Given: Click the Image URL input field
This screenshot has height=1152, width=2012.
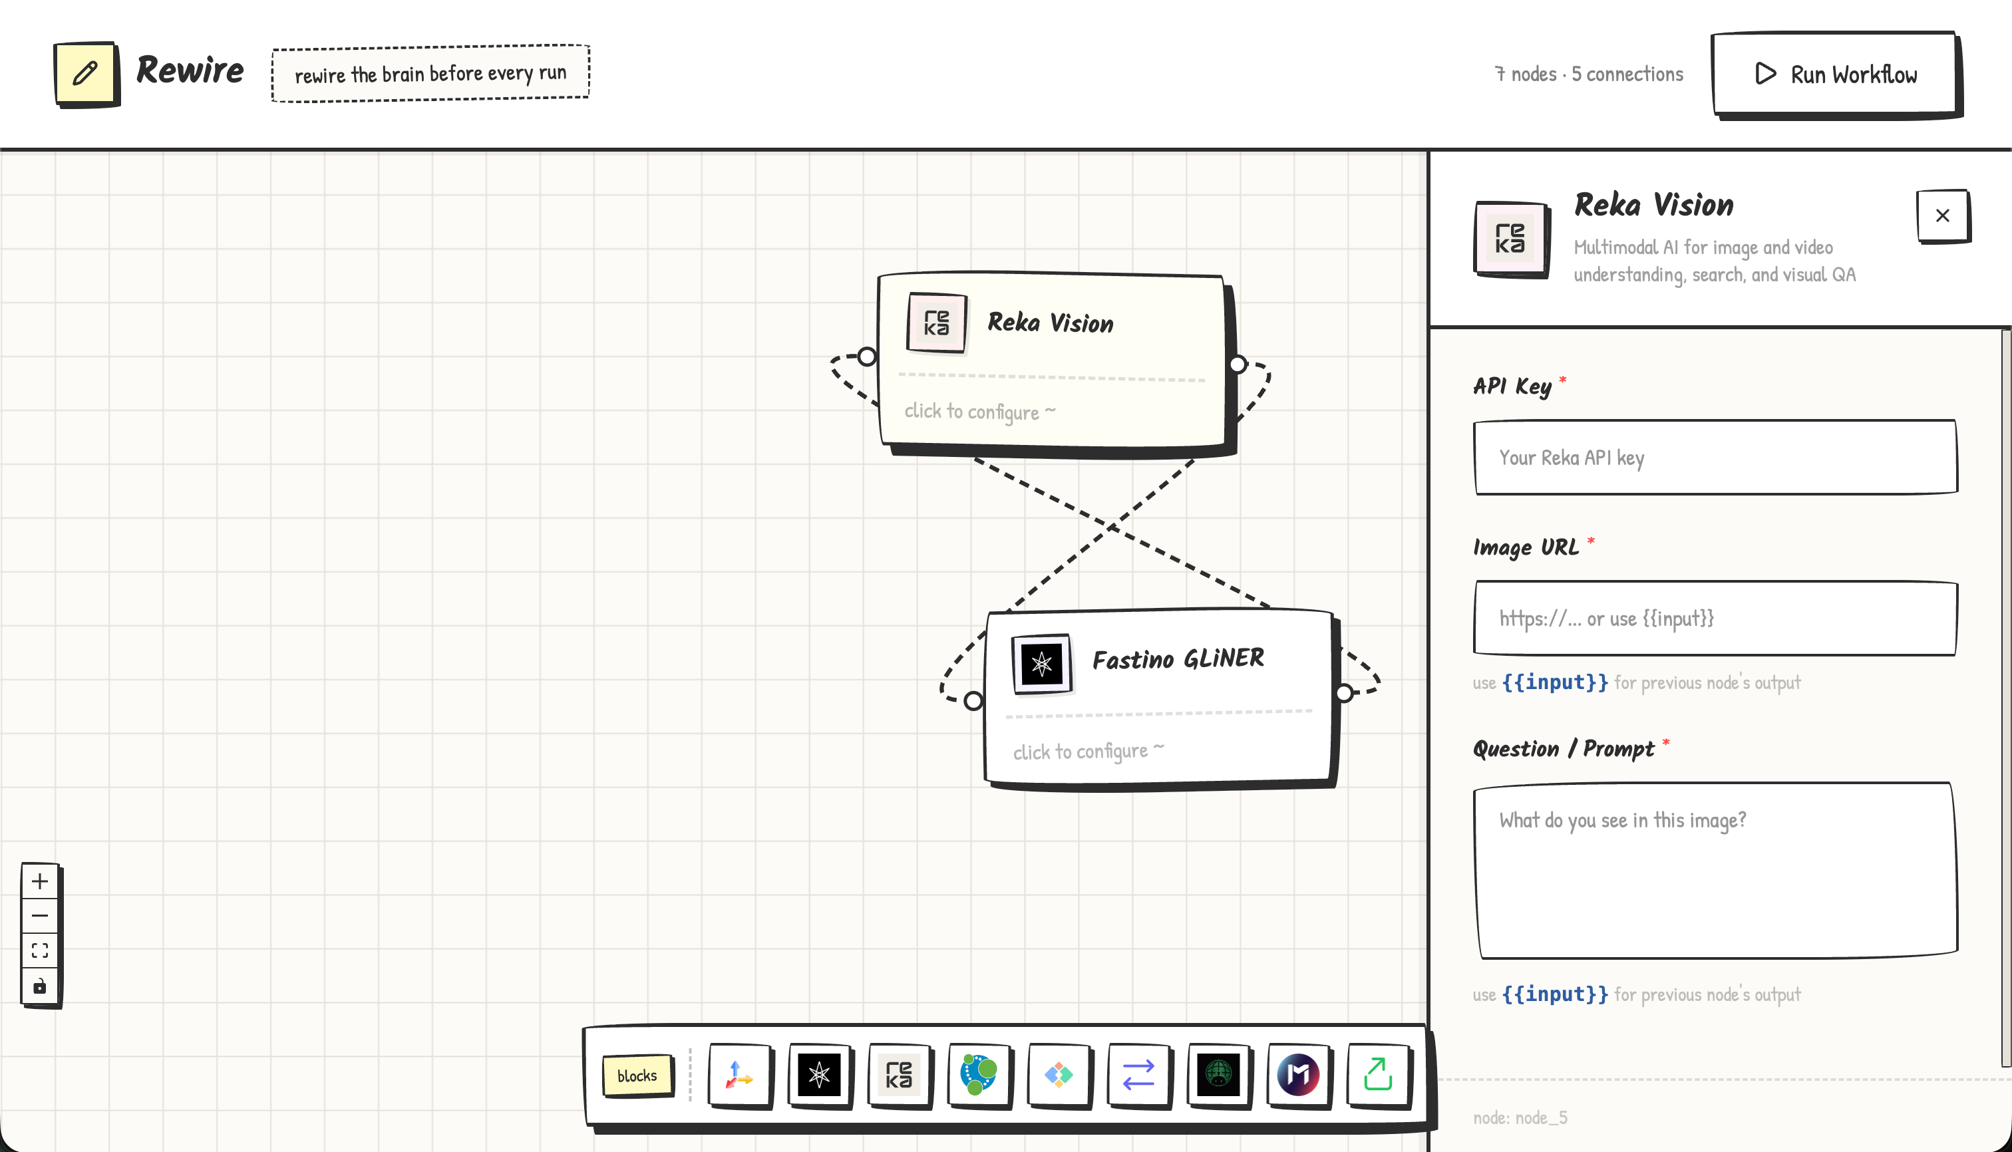Looking at the screenshot, I should [x=1715, y=618].
